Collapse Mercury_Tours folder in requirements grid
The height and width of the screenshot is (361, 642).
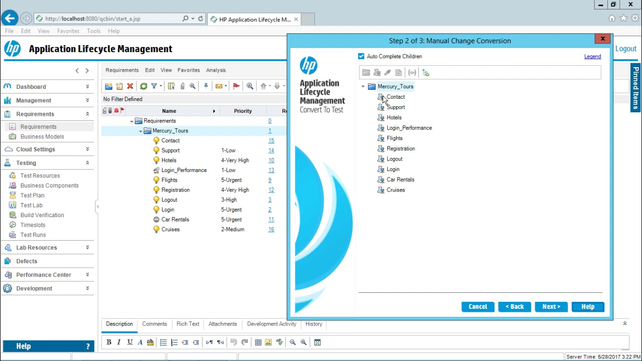140,131
